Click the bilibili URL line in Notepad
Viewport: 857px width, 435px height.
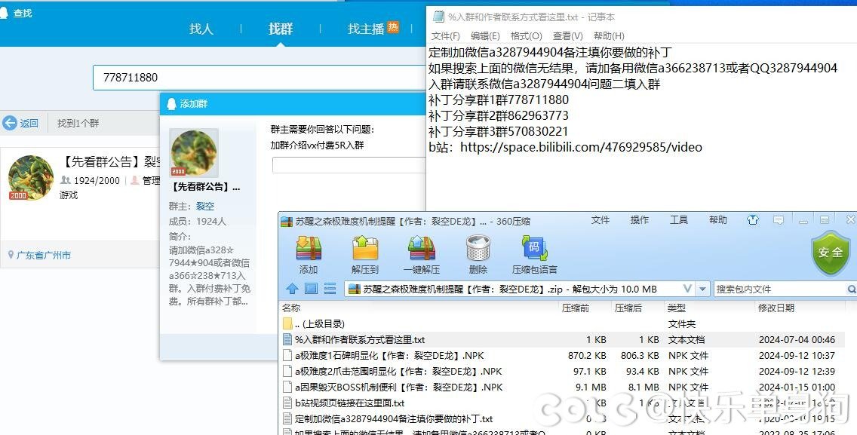[565, 147]
